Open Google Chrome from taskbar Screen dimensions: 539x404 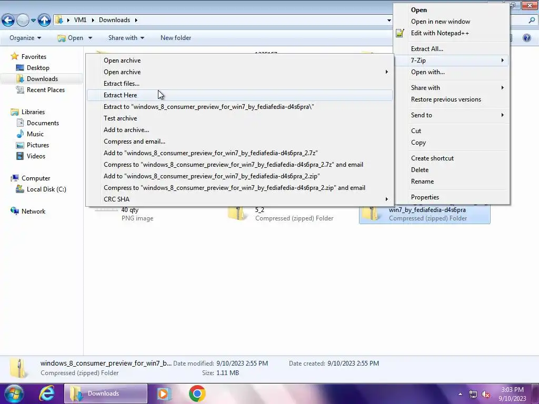pos(197,393)
